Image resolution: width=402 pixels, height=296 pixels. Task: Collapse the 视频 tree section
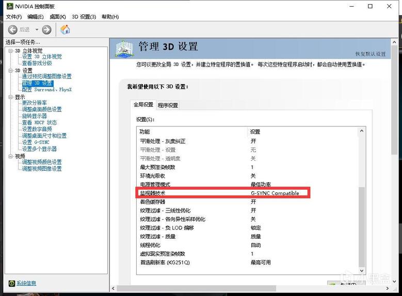(10, 156)
